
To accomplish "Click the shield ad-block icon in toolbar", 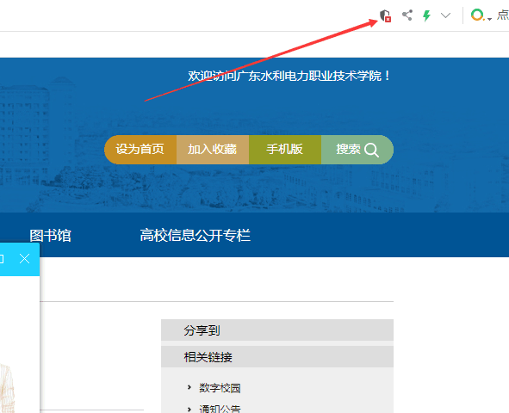I will (385, 15).
